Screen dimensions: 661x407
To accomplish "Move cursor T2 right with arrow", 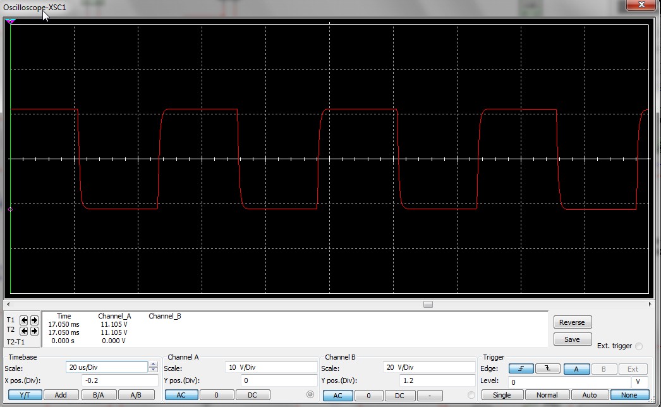I will tap(34, 331).
